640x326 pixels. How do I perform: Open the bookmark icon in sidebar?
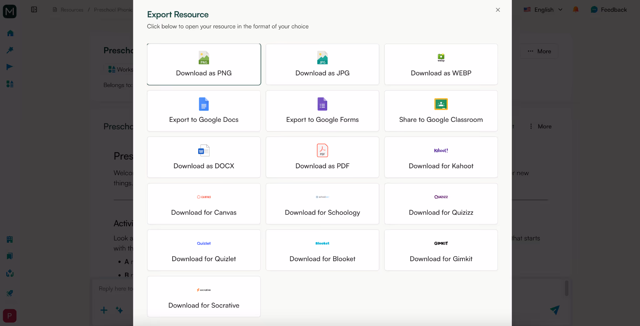tap(10, 256)
